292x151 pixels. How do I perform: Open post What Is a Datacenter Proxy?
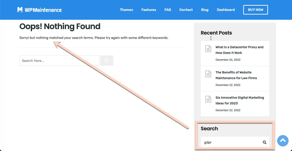coord(240,50)
